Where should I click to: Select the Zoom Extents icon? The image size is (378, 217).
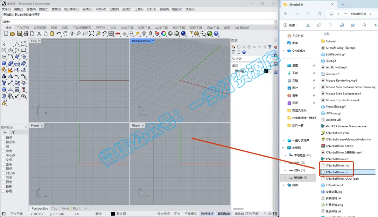[x=92, y=33]
